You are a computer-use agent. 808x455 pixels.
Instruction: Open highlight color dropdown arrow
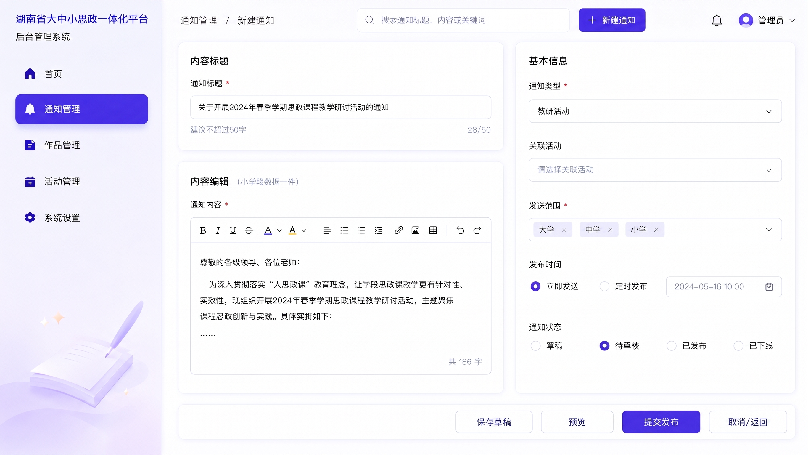click(304, 230)
